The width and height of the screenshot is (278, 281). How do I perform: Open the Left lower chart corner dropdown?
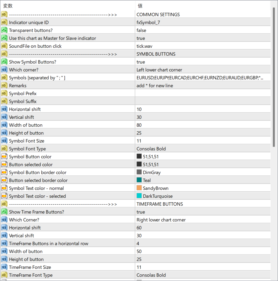click(x=202, y=70)
